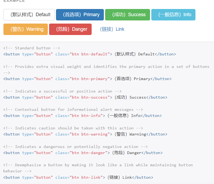Click the 'informational alert messages' comment
The image size is (214, 184).
(x=73, y=110)
